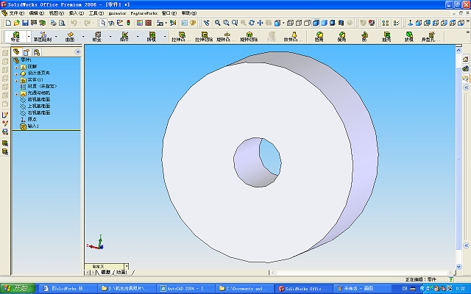This screenshot has width=471, height=294.
Task: Click the Print icon
Action: pos(53,23)
